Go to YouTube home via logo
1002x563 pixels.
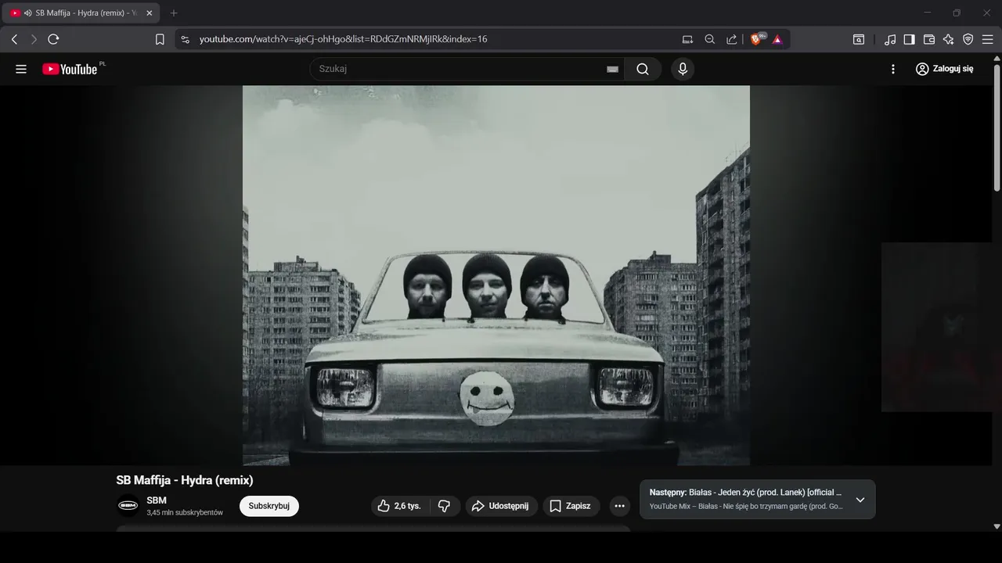[70, 69]
